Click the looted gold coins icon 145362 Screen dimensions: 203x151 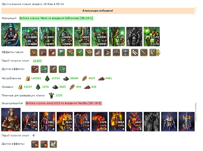point(28,78)
